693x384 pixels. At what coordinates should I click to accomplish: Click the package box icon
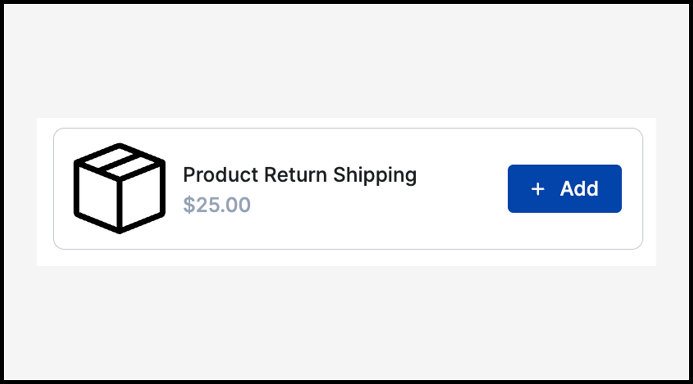[x=119, y=188]
